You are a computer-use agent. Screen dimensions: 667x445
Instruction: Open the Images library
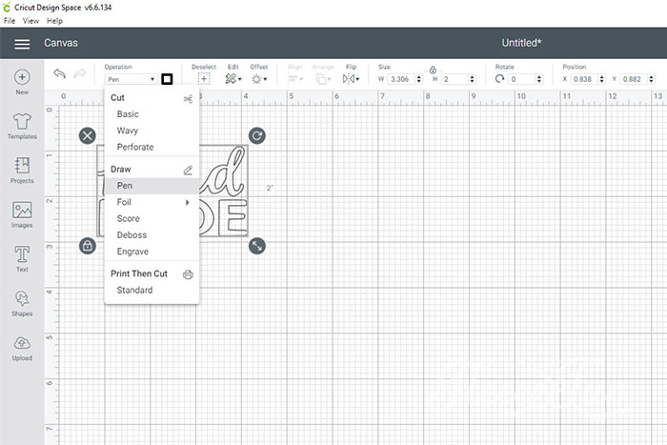click(22, 214)
